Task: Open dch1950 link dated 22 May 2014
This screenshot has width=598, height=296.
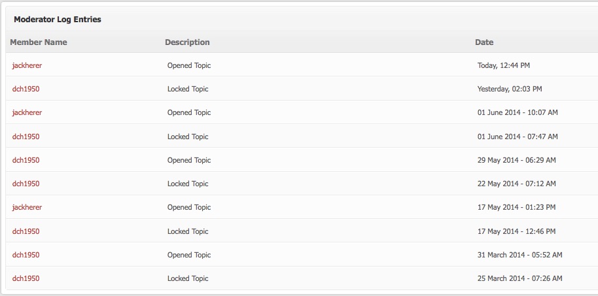Action: [26, 184]
